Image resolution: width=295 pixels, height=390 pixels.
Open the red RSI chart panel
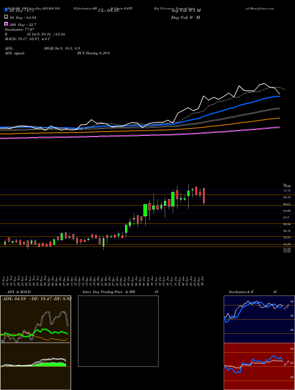coord(259,366)
